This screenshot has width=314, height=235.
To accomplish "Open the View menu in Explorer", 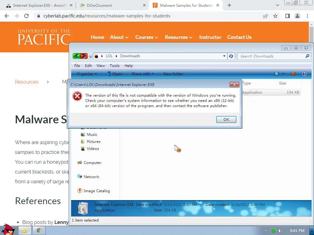I will click(x=101, y=66).
